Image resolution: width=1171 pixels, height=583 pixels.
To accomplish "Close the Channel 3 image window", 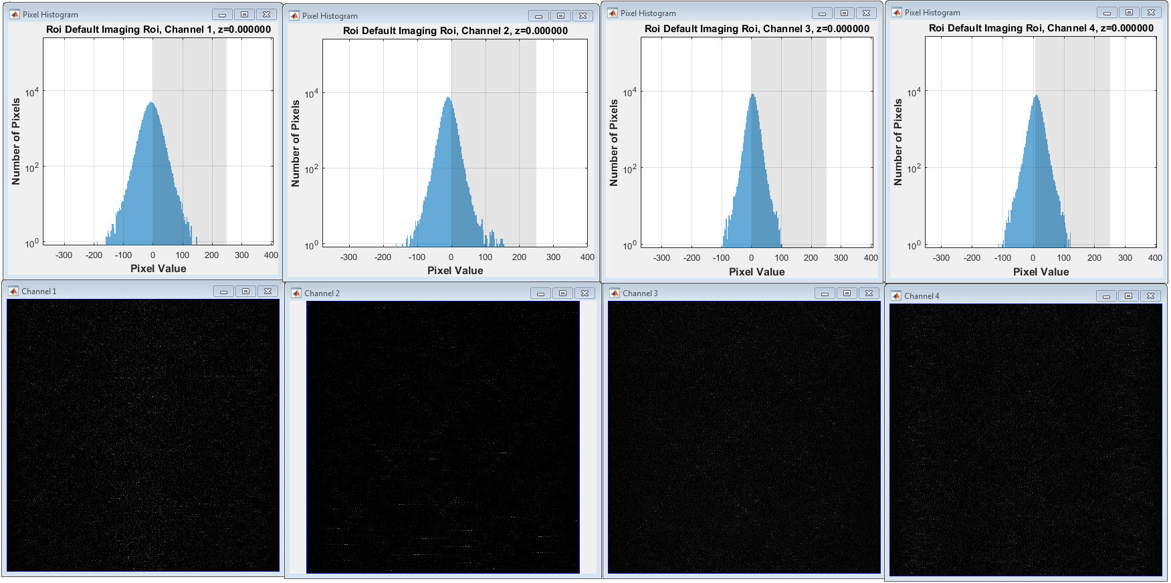I will coord(869,294).
